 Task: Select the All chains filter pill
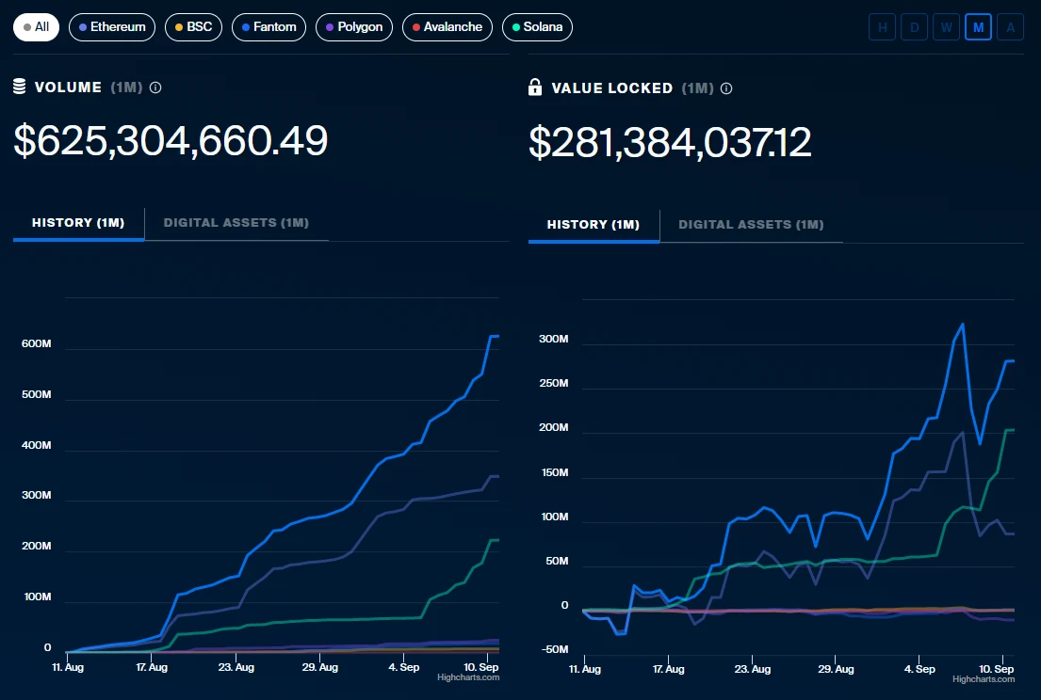pyautogui.click(x=37, y=27)
